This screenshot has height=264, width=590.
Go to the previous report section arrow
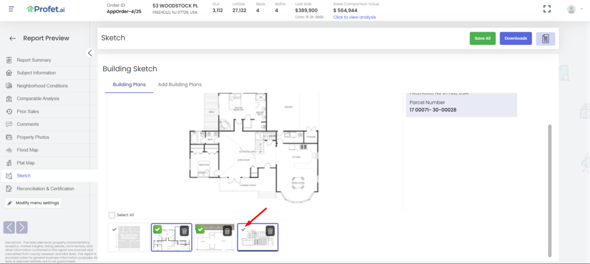(x=10, y=227)
